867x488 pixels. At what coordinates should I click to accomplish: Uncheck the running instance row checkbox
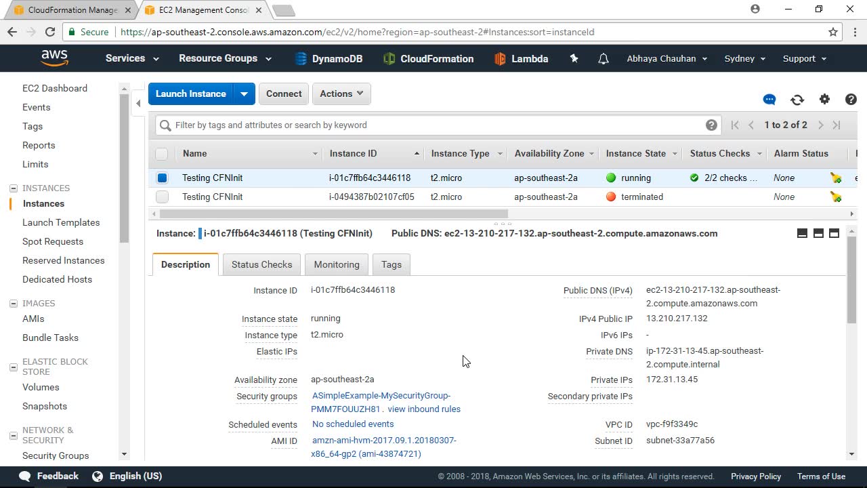pyautogui.click(x=162, y=178)
